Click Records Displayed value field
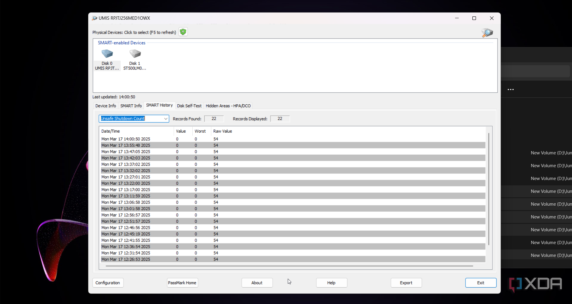The image size is (572, 304). pyautogui.click(x=280, y=119)
